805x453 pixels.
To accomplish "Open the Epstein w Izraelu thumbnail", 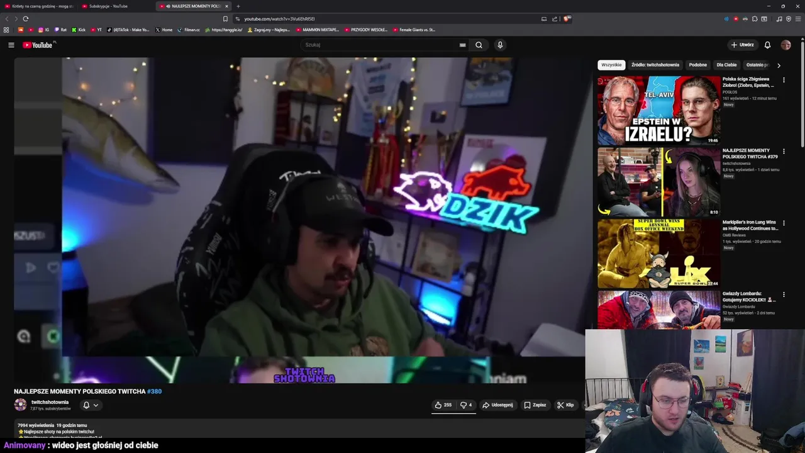I will (658, 111).
